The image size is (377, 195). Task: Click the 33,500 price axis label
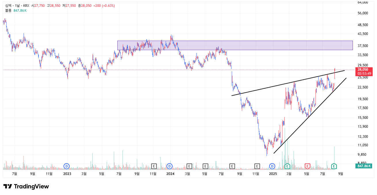tap(363, 55)
